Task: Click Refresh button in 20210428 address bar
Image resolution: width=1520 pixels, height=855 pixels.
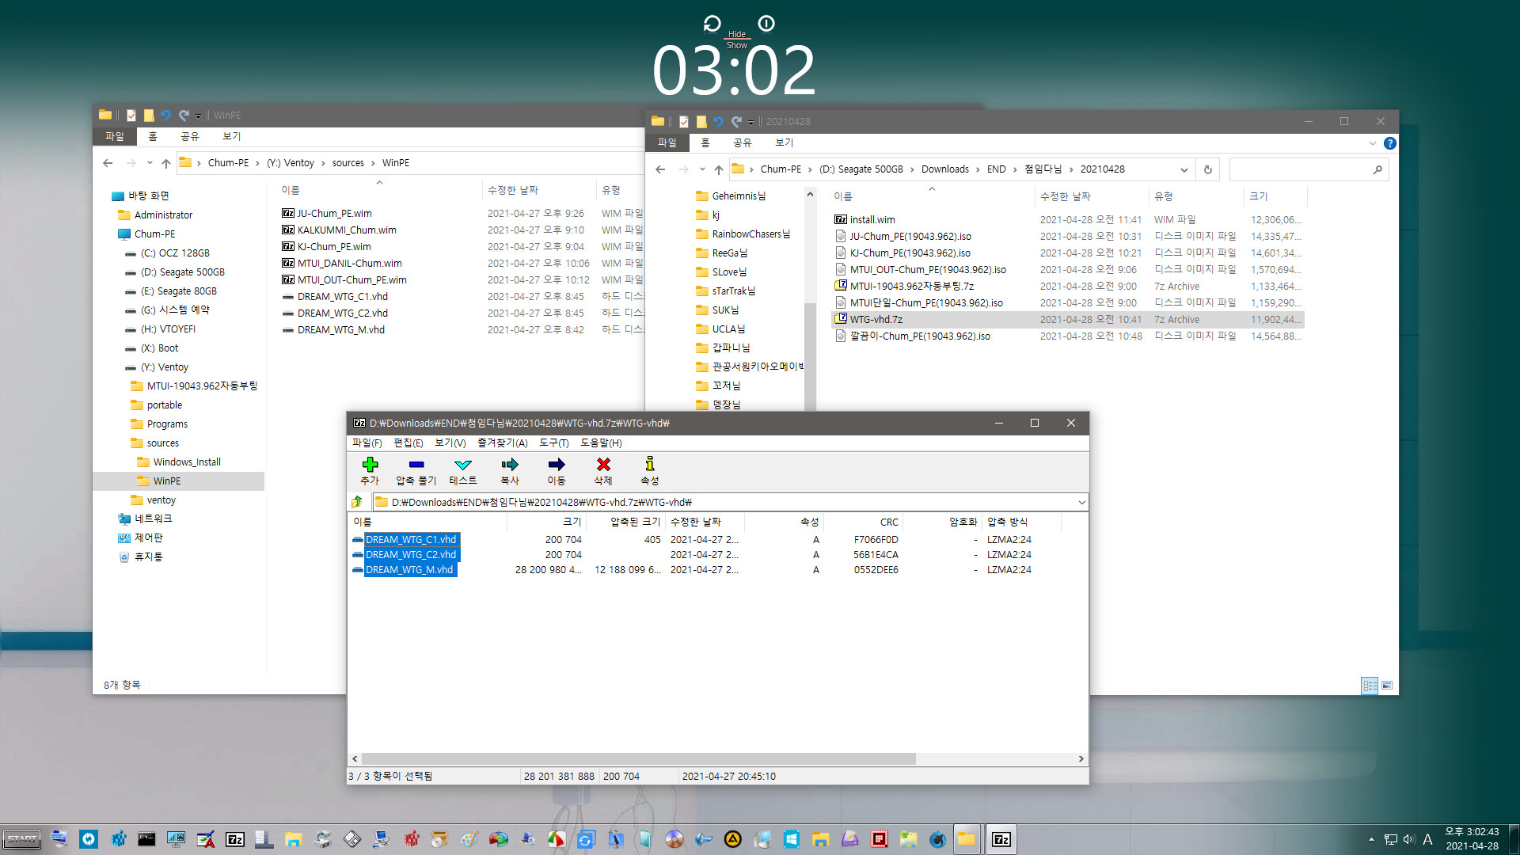Action: pos(1207,169)
